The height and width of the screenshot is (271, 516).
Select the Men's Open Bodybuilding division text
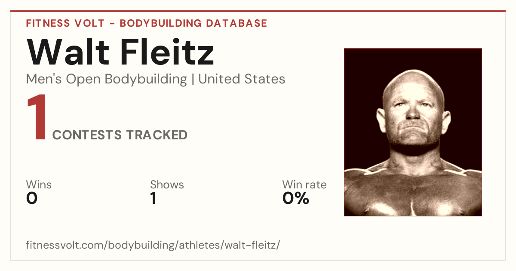point(107,80)
